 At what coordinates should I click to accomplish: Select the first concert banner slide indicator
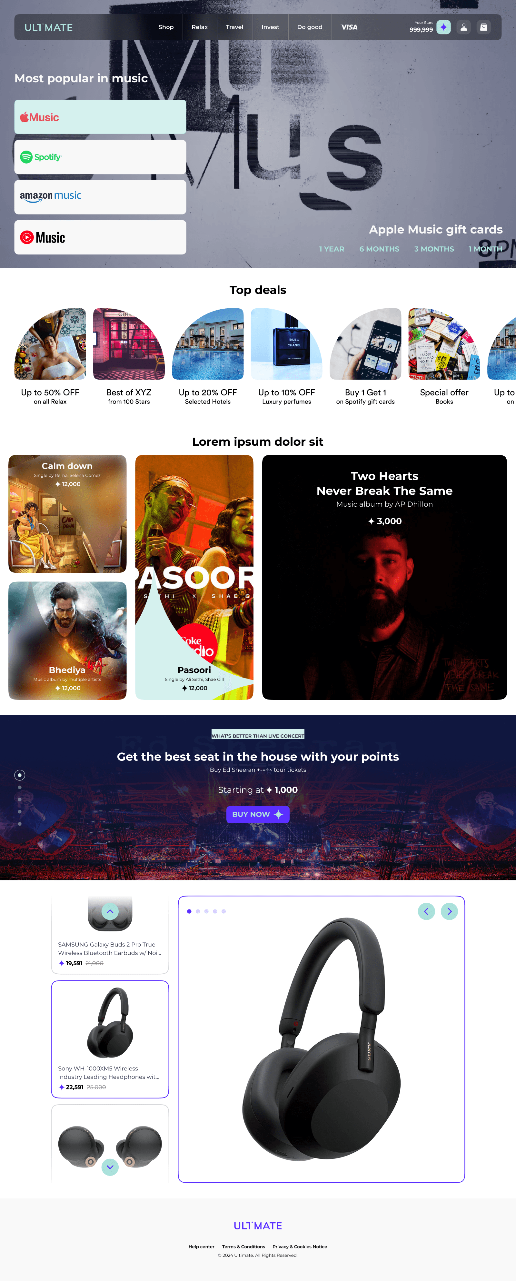pyautogui.click(x=19, y=775)
